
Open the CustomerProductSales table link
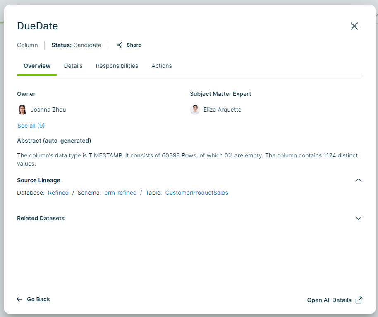(x=196, y=193)
